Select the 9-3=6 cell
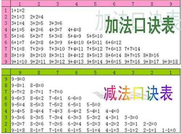The width and height of the screenshot is (181, 134). 18,117
